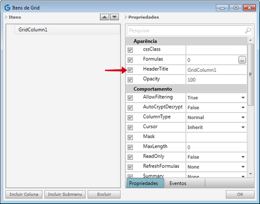Viewport: 260px width, 204px height.
Task: Toggle the cssClass checkbox
Action: pos(130,50)
